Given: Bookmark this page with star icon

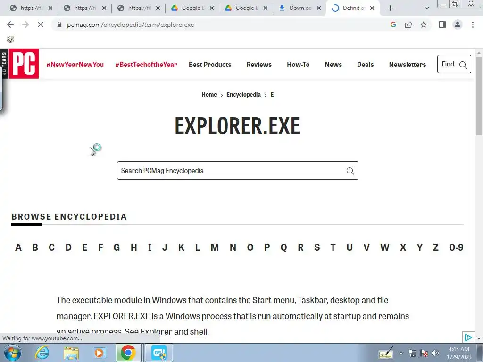Looking at the screenshot, I should [x=424, y=25].
